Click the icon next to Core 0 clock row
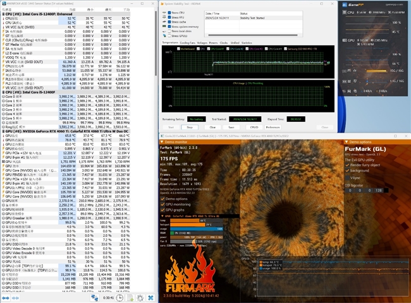411x303 pixels. coord(3,97)
